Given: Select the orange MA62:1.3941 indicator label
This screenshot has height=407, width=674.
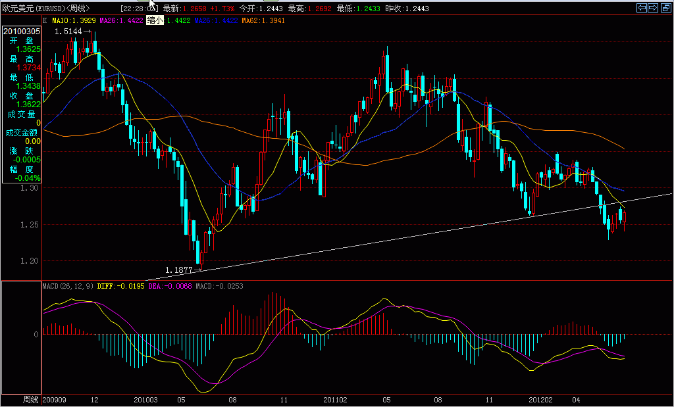Looking at the screenshot, I should click(x=263, y=20).
